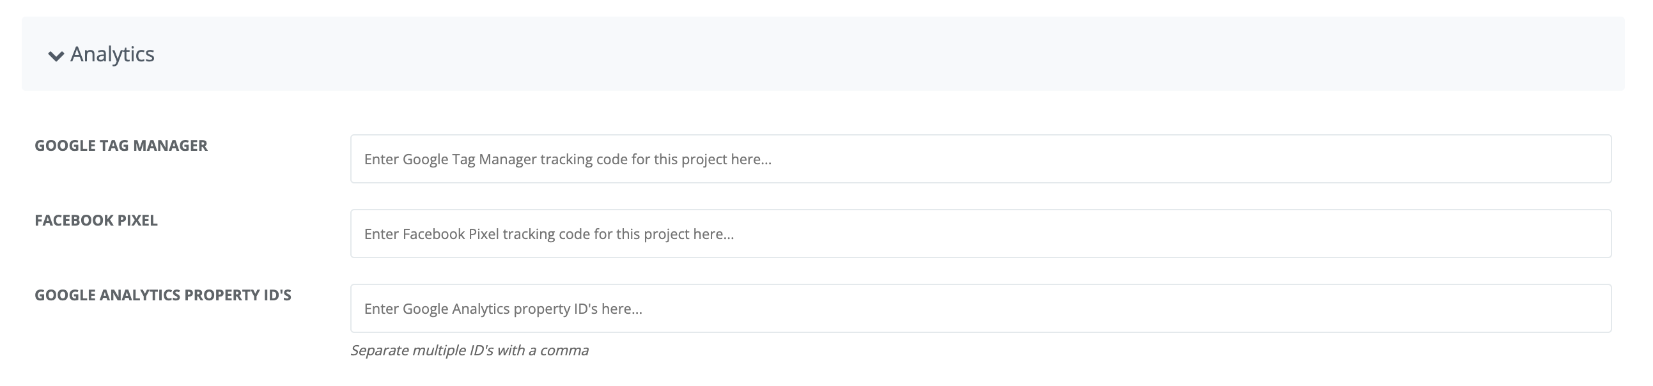
Task: Collapse the Analytics section using its chevron
Action: click(x=56, y=56)
